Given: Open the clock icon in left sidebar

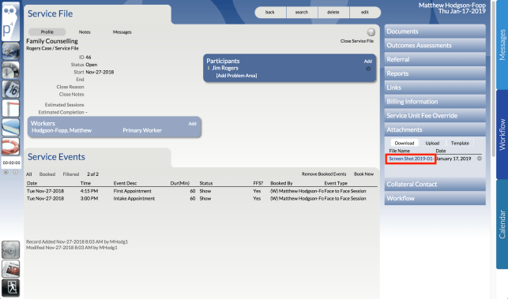Looking at the screenshot, I should (10, 70).
